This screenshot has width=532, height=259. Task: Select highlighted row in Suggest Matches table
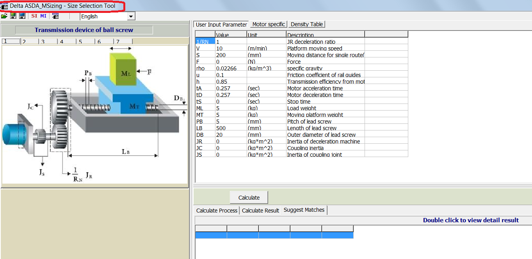tap(274, 235)
